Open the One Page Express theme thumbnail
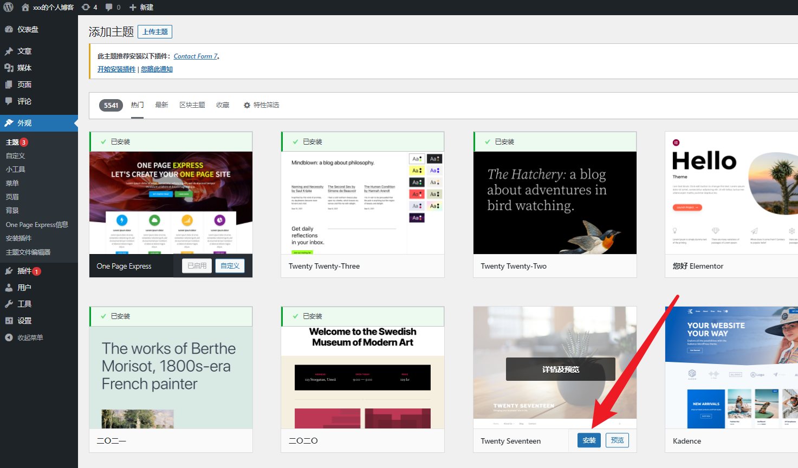 click(171, 203)
